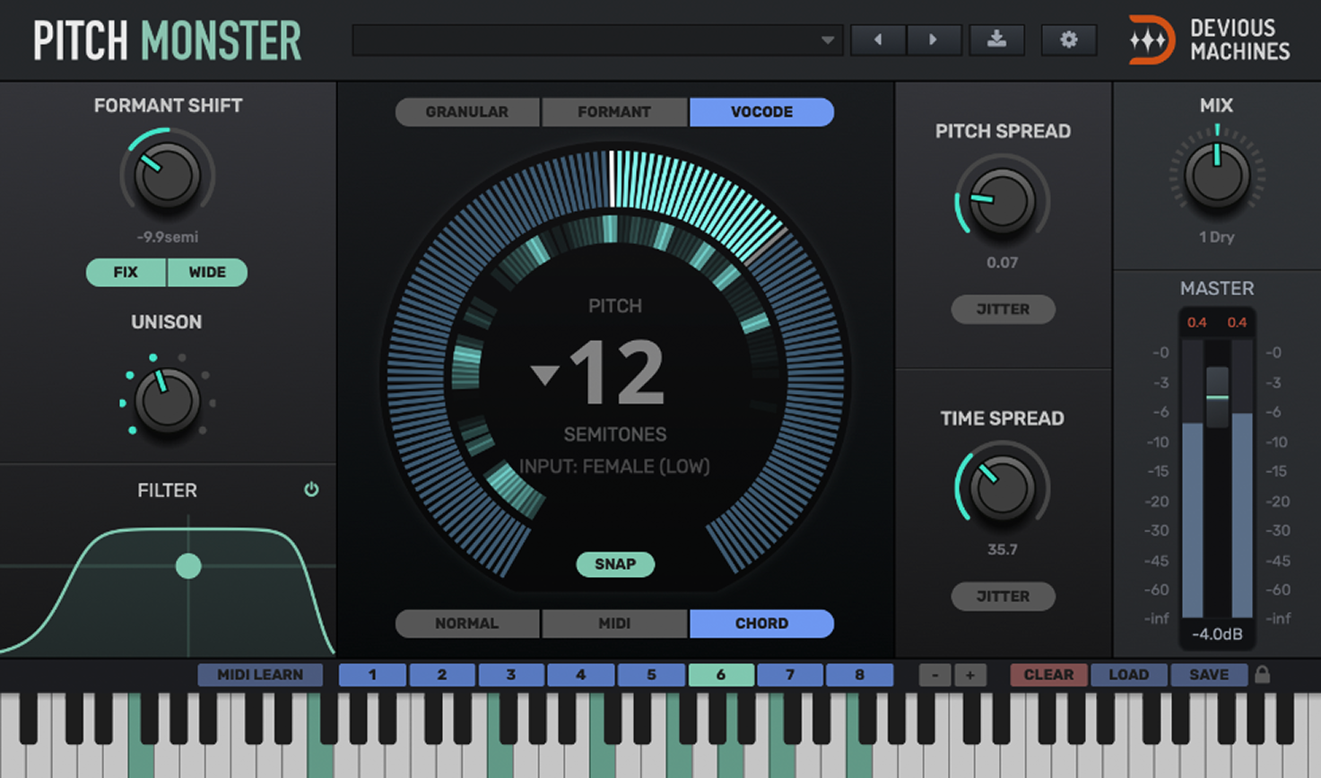Click the CLEAR button
The image size is (1321, 778).
(1049, 675)
